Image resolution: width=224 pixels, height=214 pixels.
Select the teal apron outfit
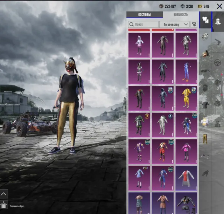(x=139, y=203)
